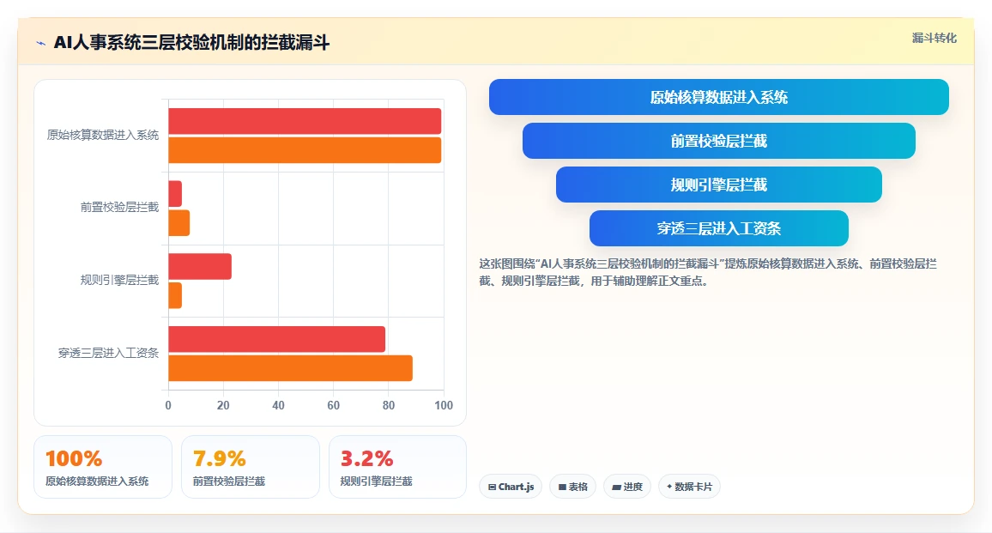Click orange bar for 穿透三层进入工资条
The width and height of the screenshot is (992, 533).
pyautogui.click(x=290, y=368)
